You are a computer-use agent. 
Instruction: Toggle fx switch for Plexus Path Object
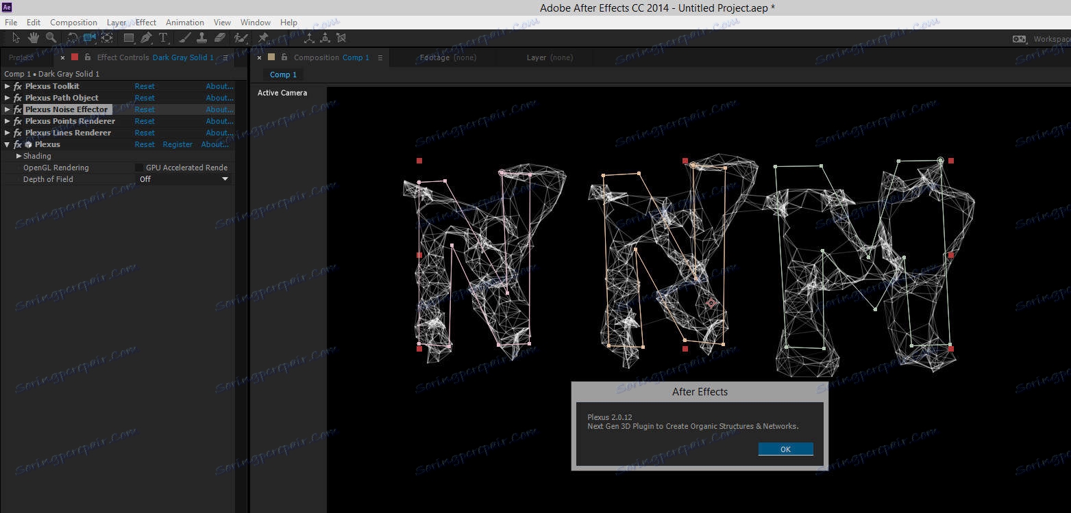pyautogui.click(x=18, y=98)
